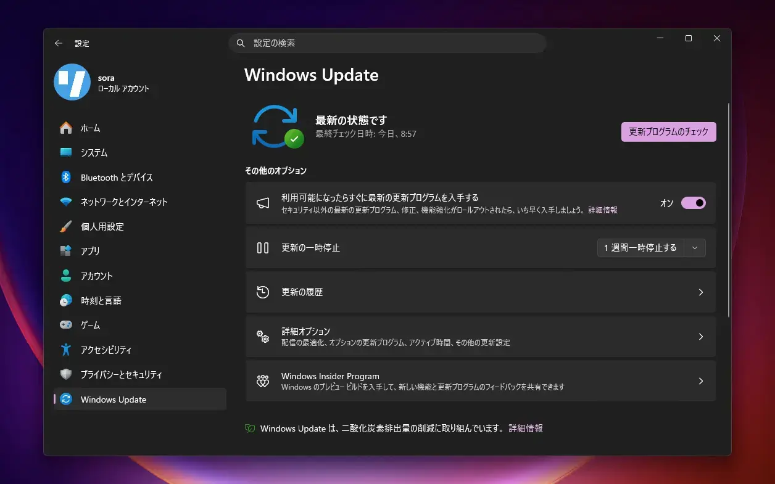
Task: Click the back arrow icon in Settings
Action: [x=59, y=43]
